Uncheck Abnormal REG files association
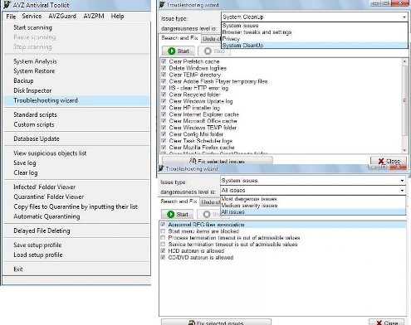This screenshot has width=411, height=325. tap(163, 225)
